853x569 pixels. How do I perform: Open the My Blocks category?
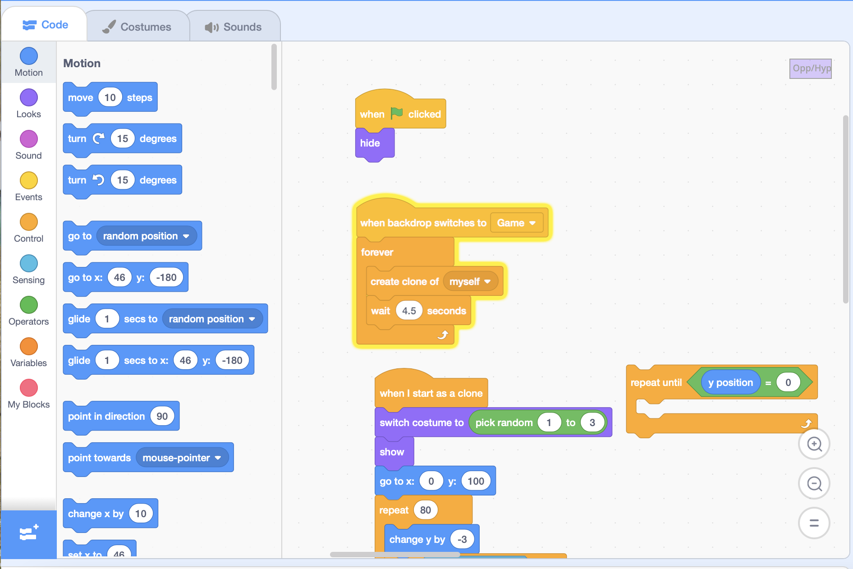(x=28, y=394)
